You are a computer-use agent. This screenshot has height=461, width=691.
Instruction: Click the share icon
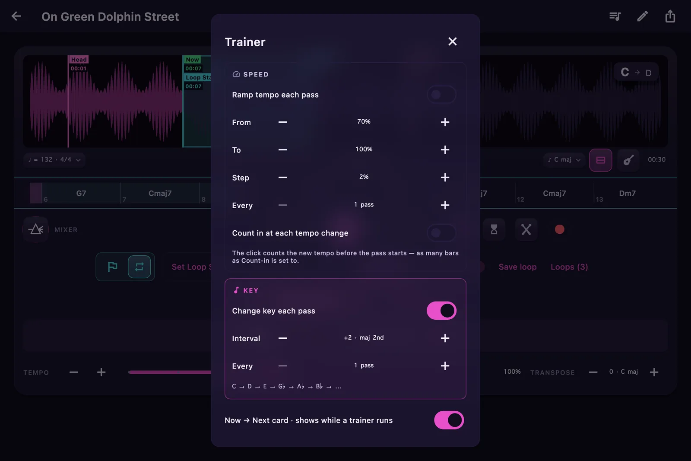670,16
